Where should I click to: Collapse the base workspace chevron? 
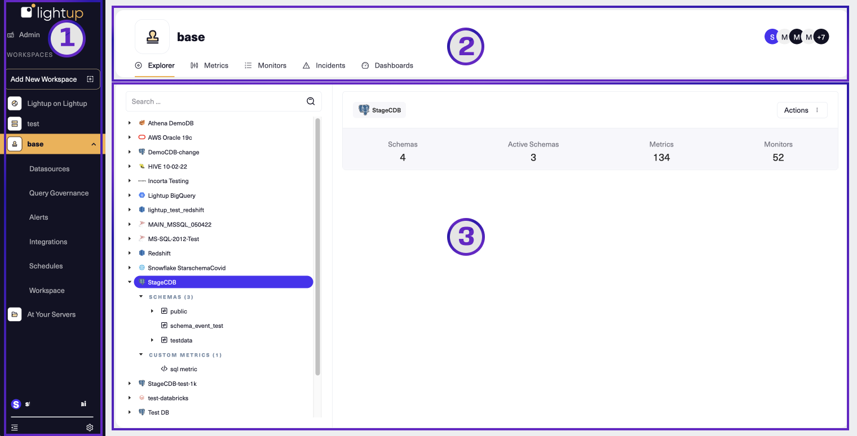[x=94, y=144]
